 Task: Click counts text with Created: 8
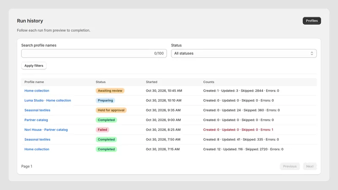click(x=241, y=139)
